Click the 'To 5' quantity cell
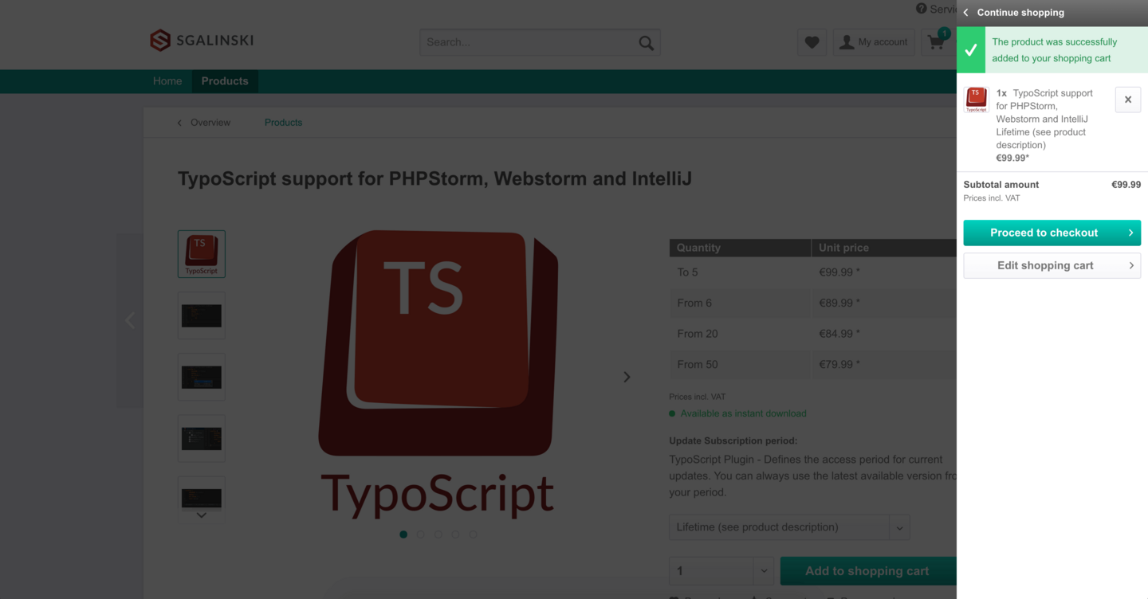This screenshot has width=1148, height=599. (740, 272)
